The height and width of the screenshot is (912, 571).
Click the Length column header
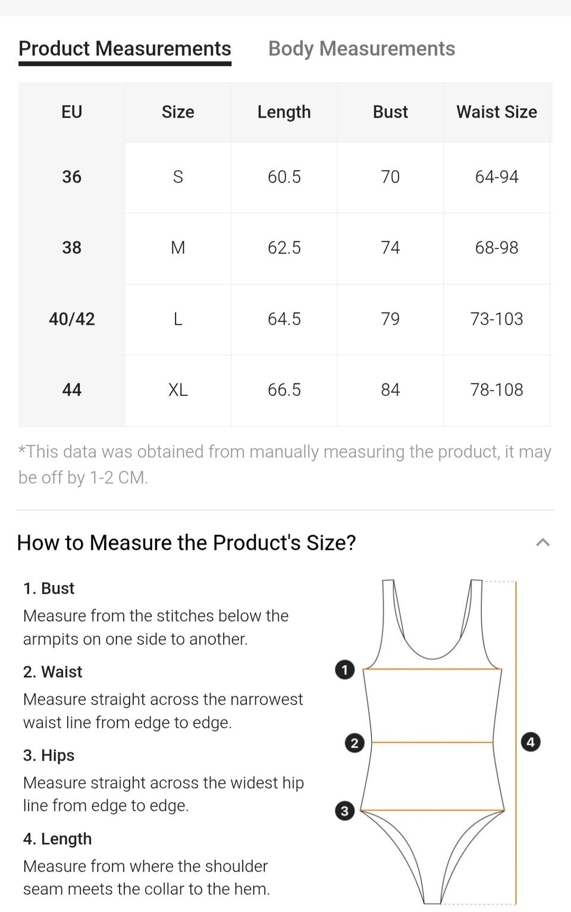tap(284, 112)
